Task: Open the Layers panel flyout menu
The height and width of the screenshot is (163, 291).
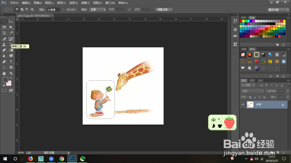Action: pos(288,80)
